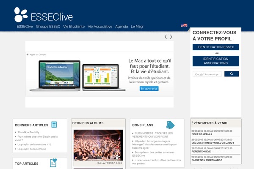Open the Vie Etudiante menu
This screenshot has width=254, height=169.
pyautogui.click(x=74, y=27)
